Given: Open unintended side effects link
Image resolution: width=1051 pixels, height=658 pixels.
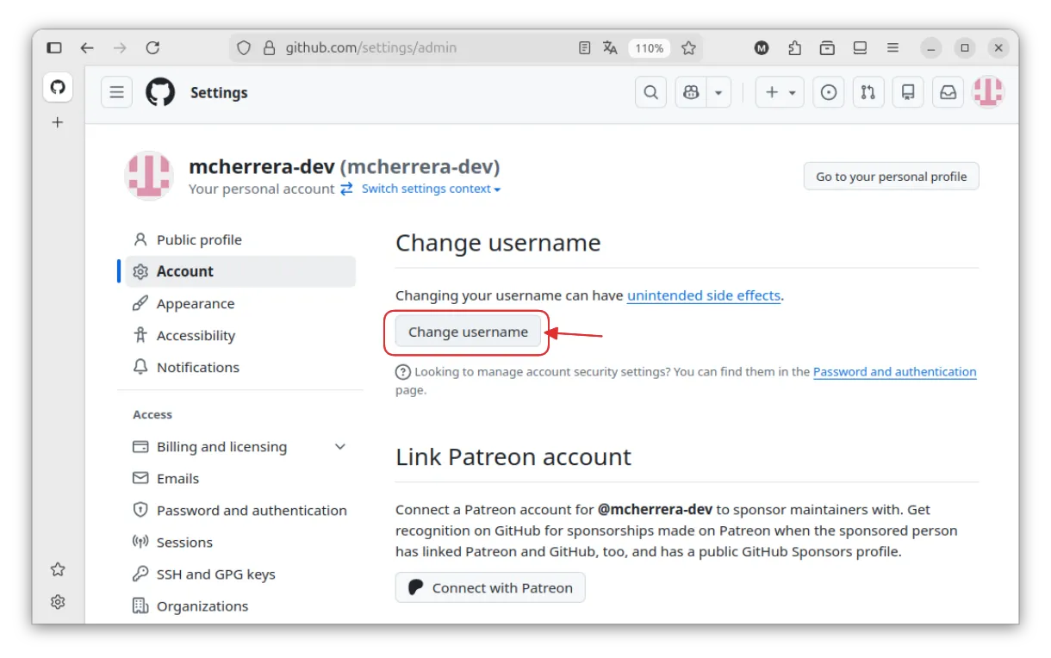Looking at the screenshot, I should pyautogui.click(x=703, y=295).
